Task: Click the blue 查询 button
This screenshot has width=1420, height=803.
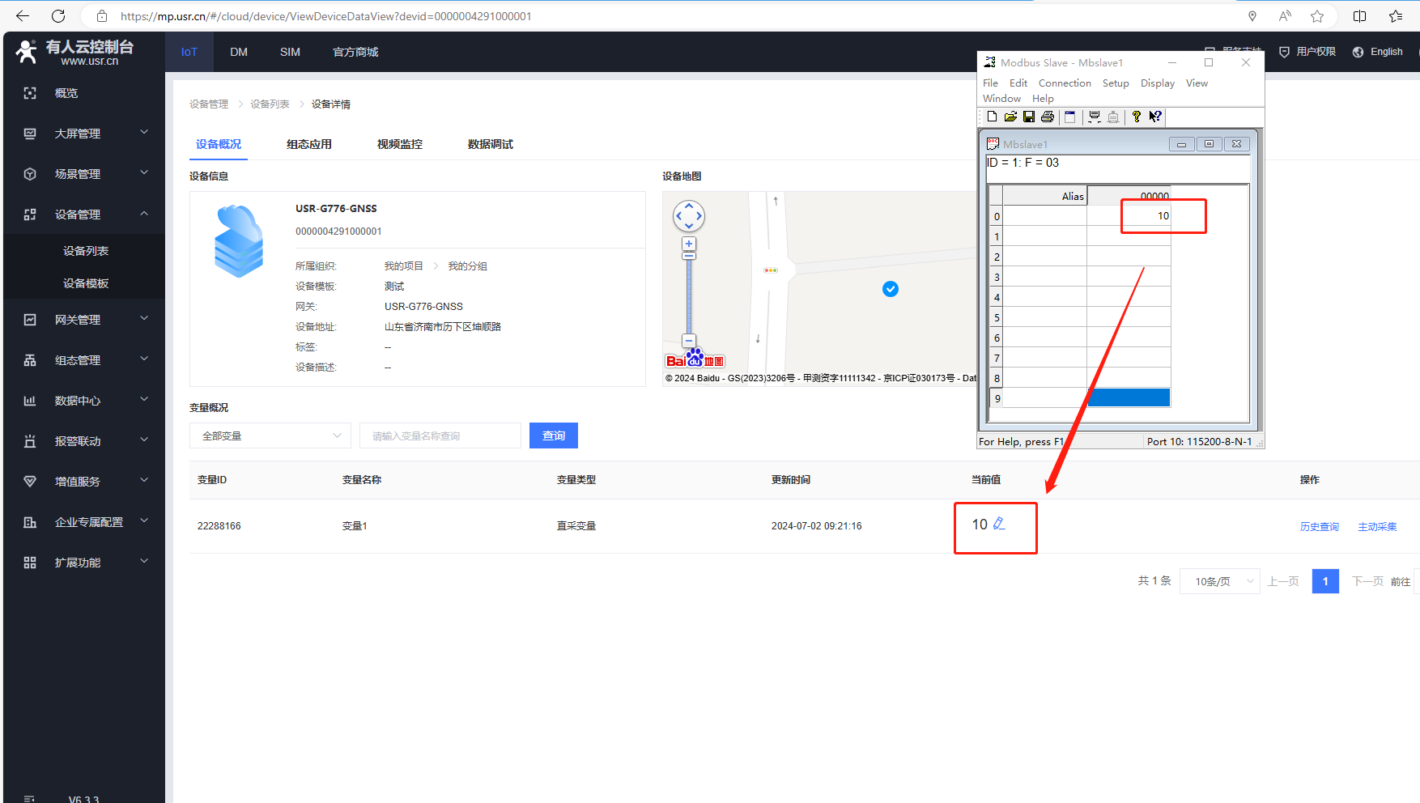Action: click(554, 435)
